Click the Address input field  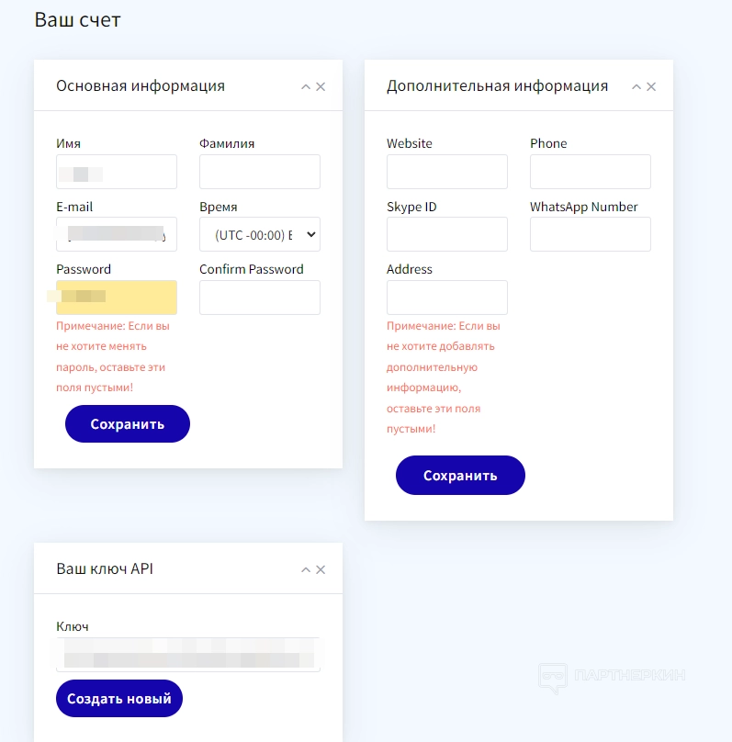tap(447, 298)
